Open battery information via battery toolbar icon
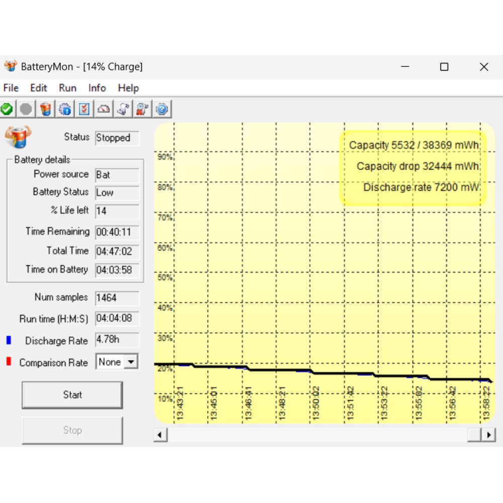The width and height of the screenshot is (503, 503). click(x=46, y=109)
